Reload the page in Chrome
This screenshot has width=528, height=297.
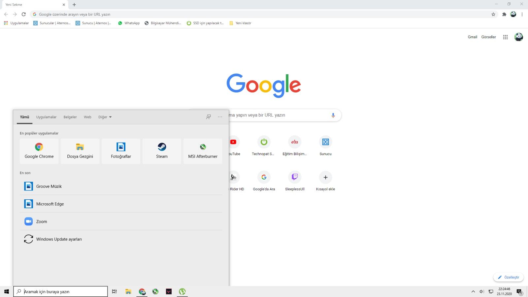coord(24,14)
